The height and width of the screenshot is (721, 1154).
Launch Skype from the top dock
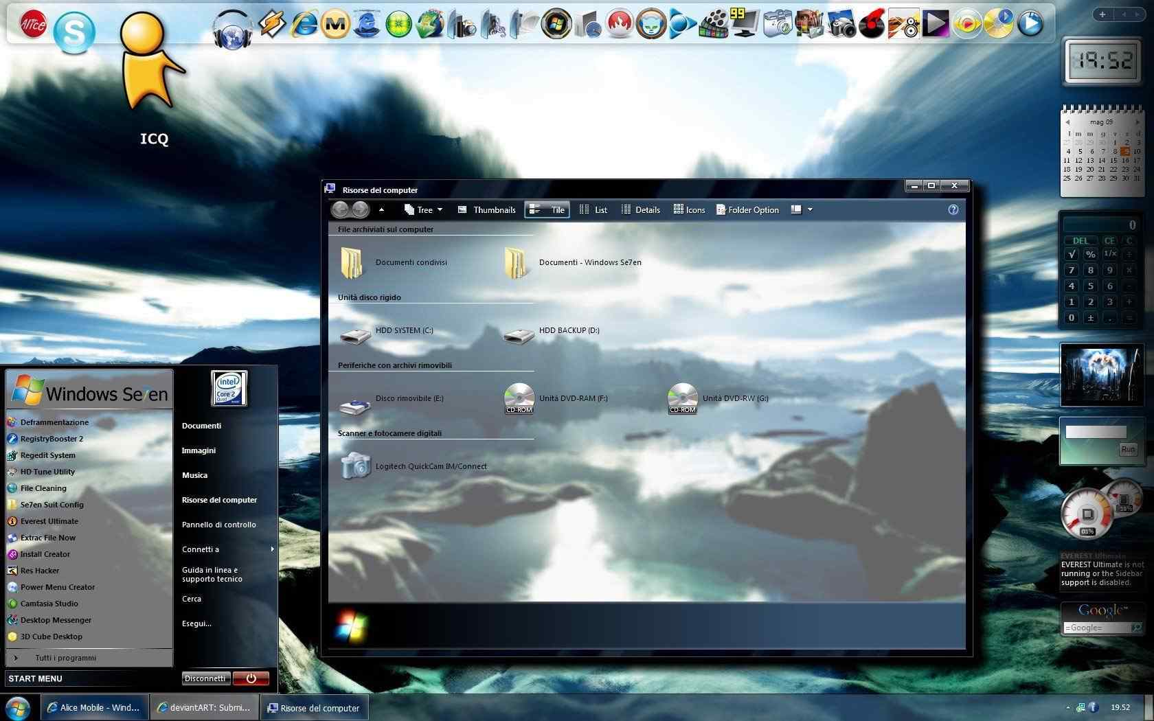tap(74, 33)
